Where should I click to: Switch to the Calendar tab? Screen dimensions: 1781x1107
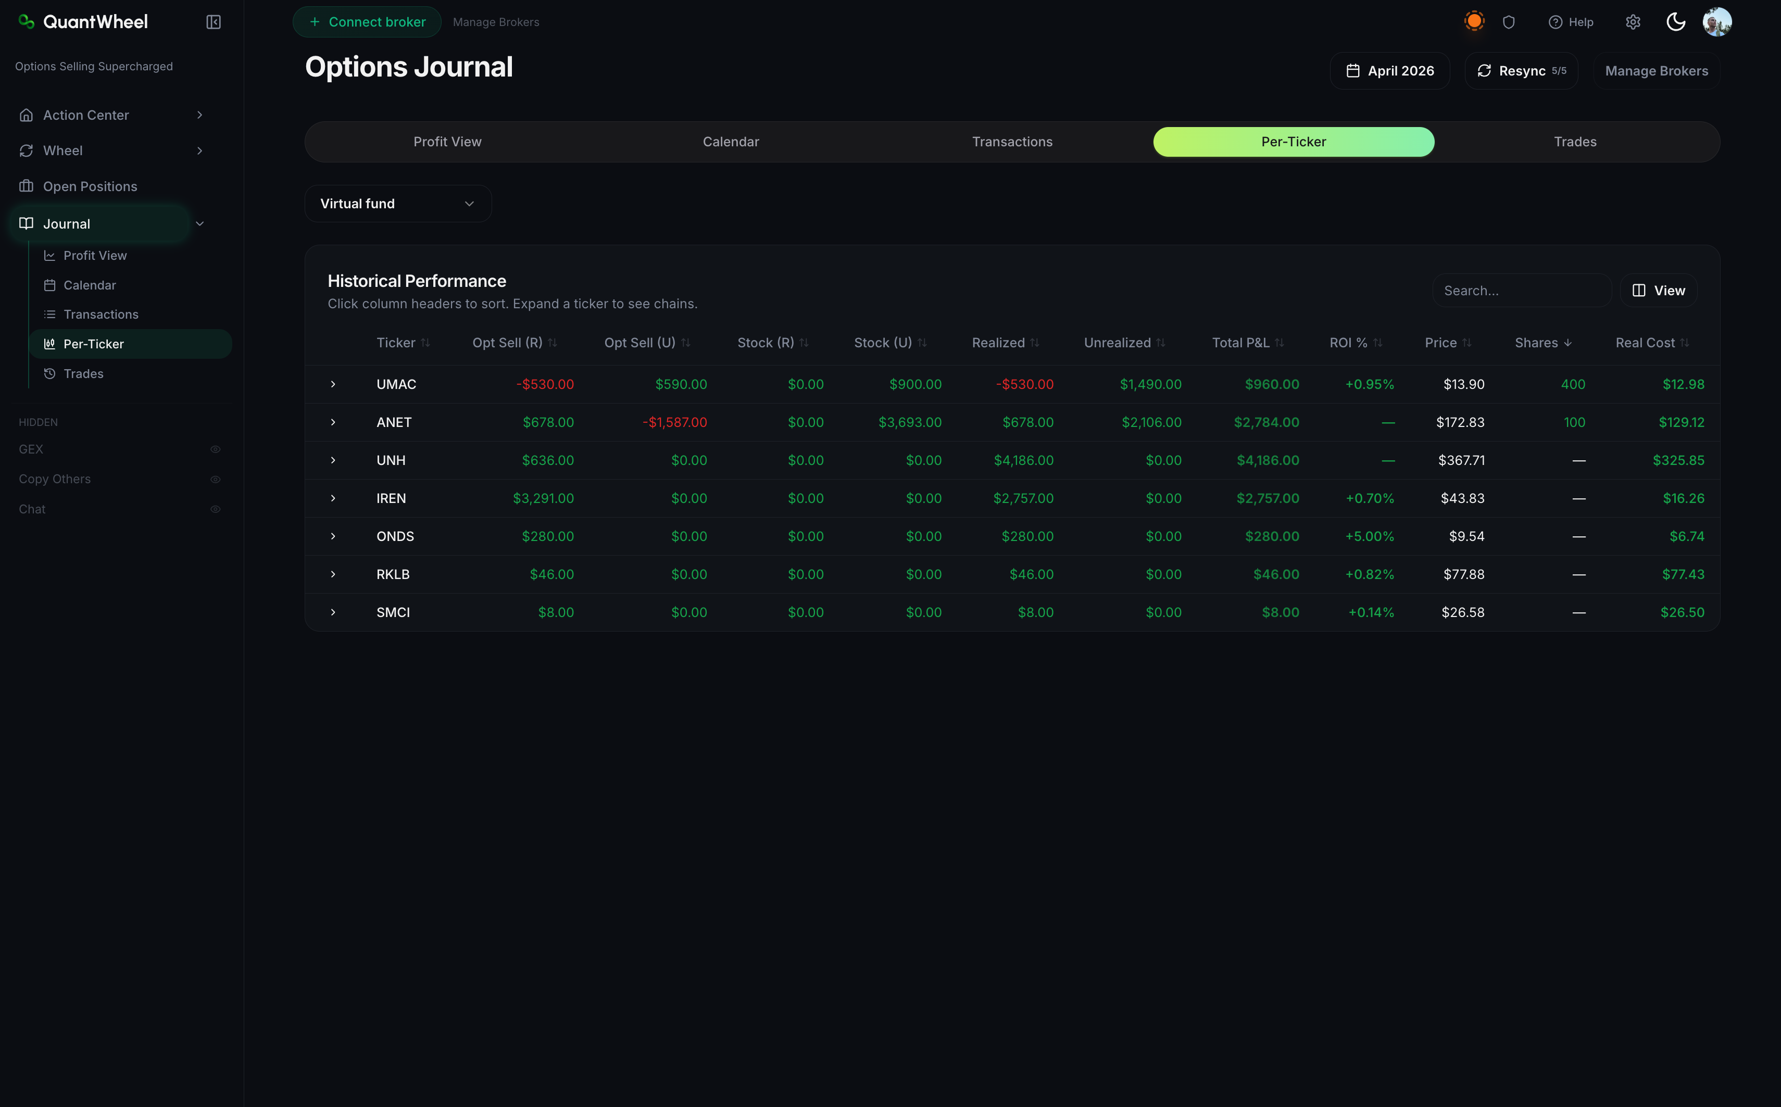731,142
